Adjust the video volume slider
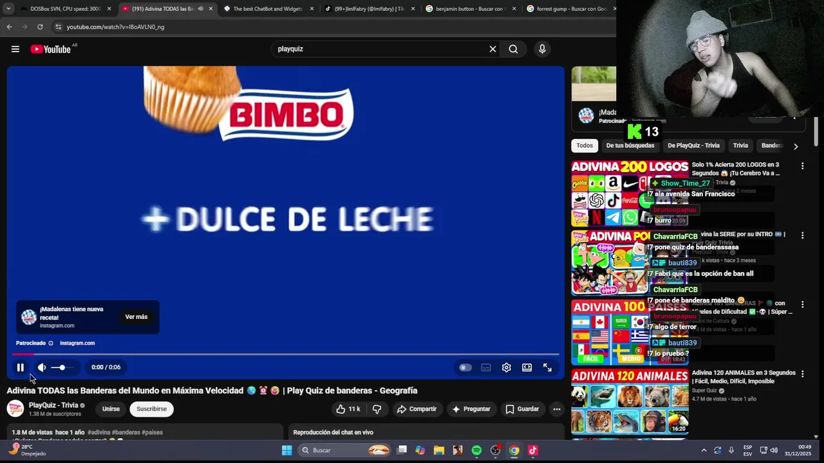Screen dimensions: 824x463 (62, 367)
